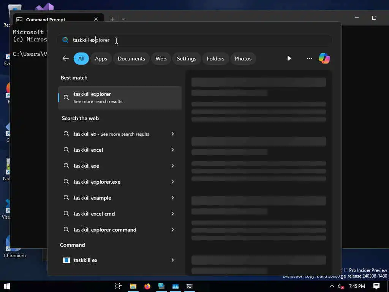Select the Command Prompt tab
Image resolution: width=389 pixels, height=292 pixels.
tap(59, 19)
